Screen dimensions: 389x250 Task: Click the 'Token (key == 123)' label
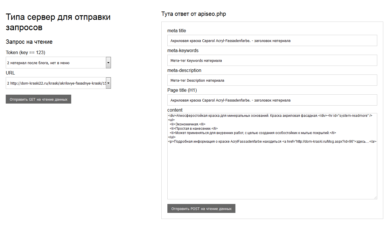[26, 52]
